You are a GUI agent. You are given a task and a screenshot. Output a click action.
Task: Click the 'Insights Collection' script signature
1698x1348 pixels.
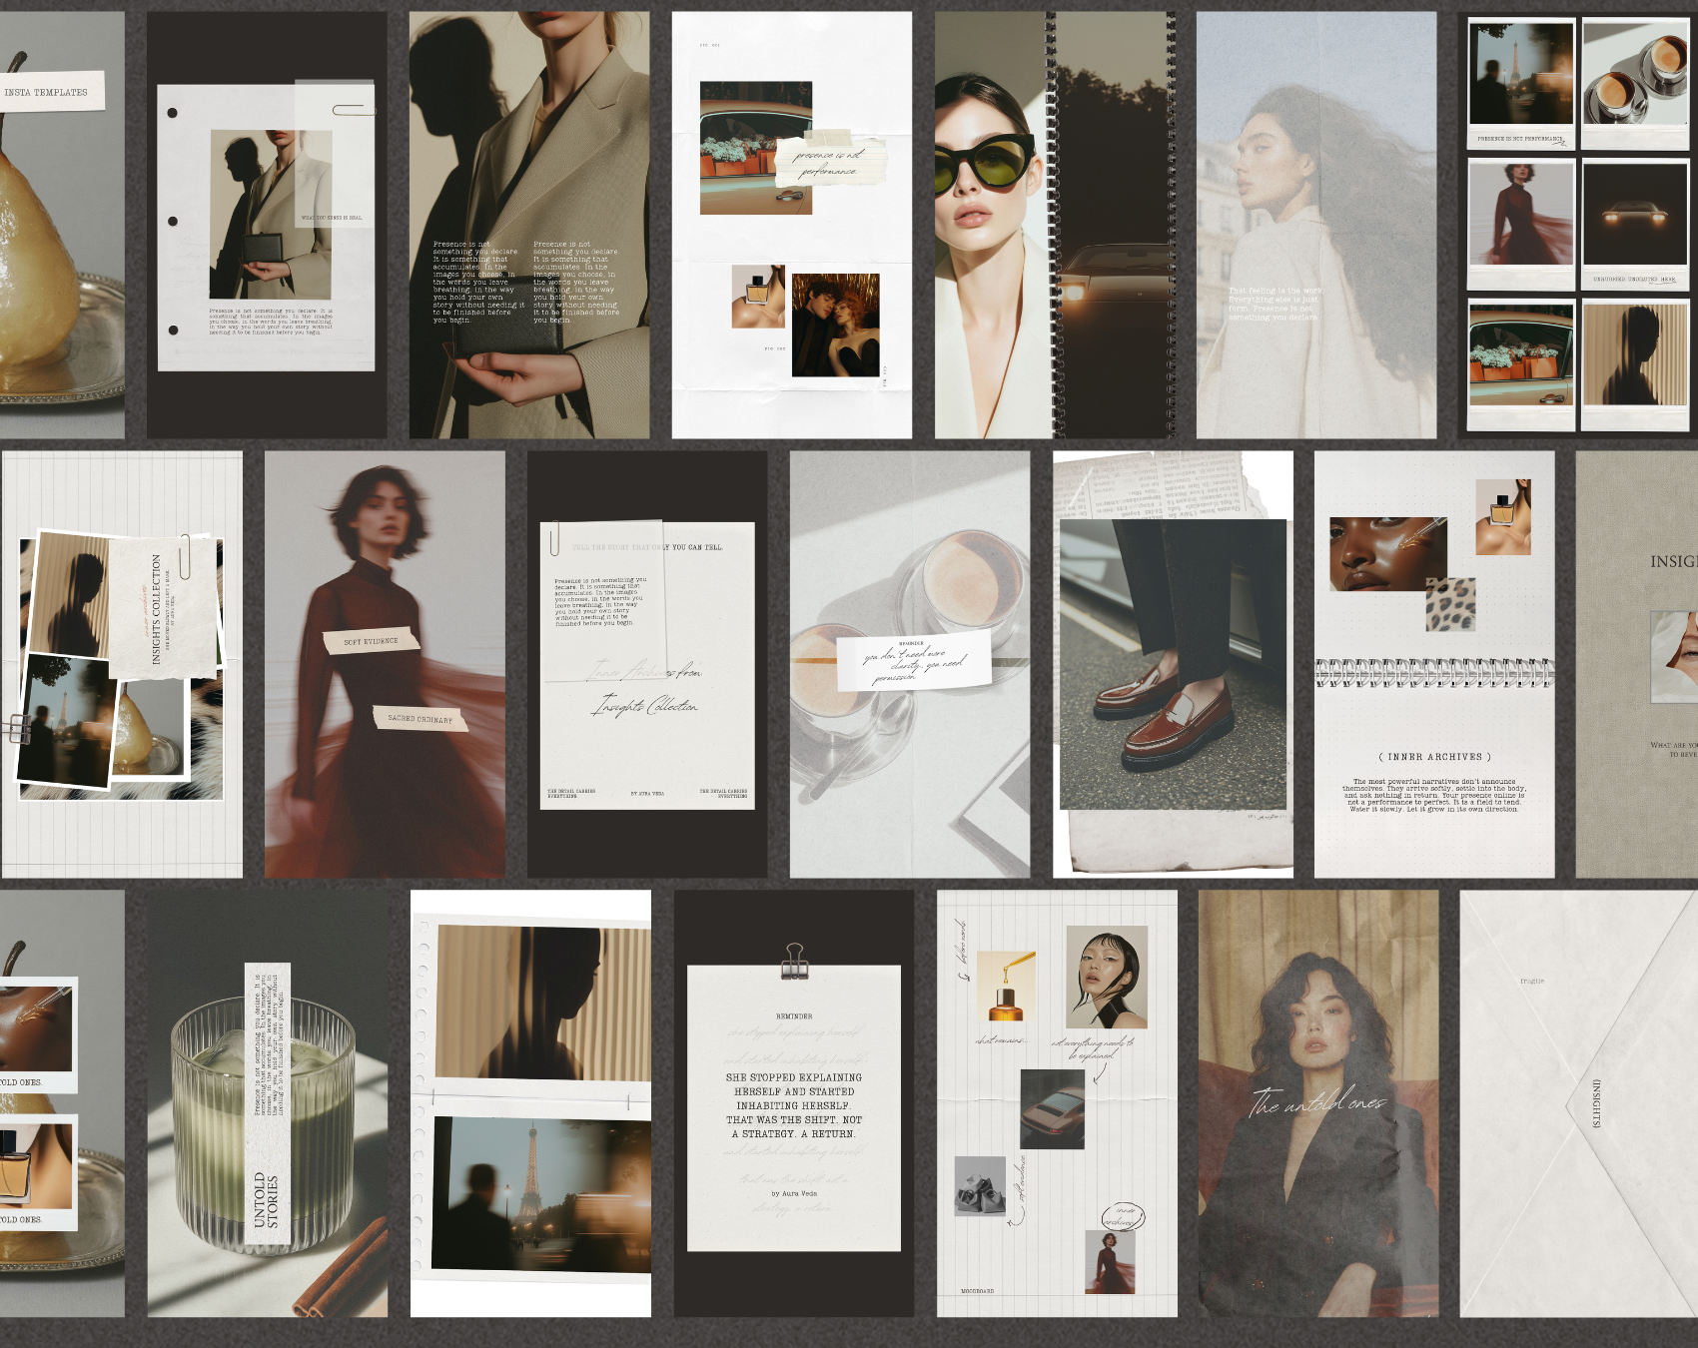coord(646,706)
